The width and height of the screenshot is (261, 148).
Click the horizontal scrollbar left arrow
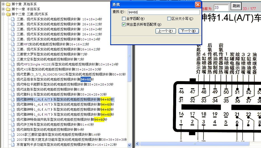tap(137, 144)
